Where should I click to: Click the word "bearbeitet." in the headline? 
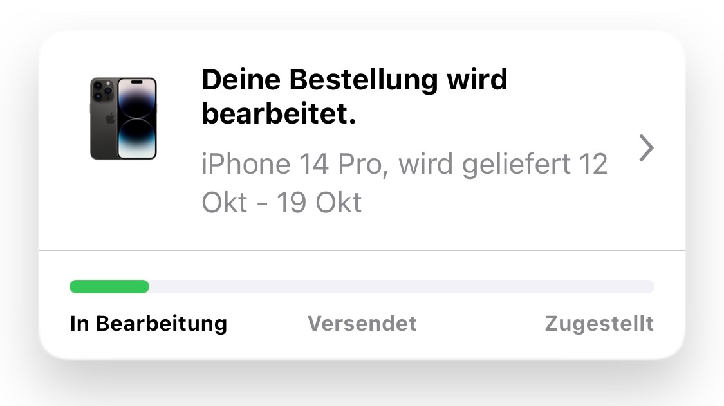click(x=279, y=116)
